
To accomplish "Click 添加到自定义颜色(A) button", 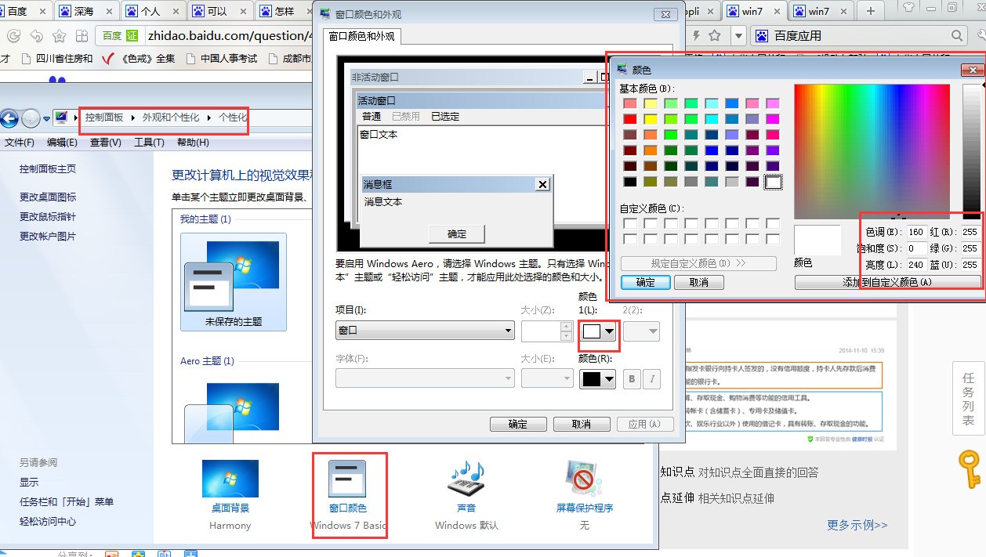I will coord(887,282).
